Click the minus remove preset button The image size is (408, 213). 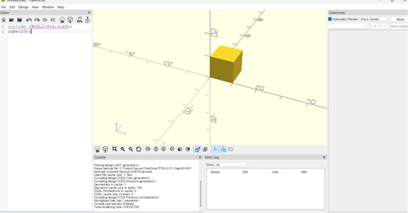pyautogui.click(x=385, y=26)
